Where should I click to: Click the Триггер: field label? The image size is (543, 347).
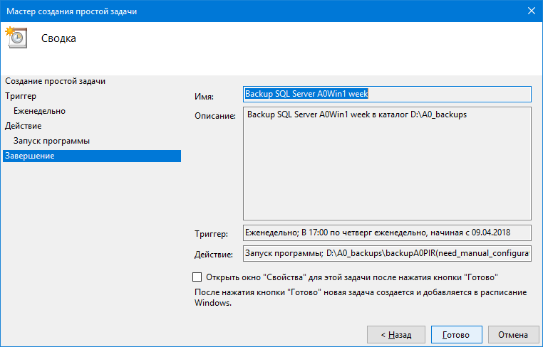point(211,234)
